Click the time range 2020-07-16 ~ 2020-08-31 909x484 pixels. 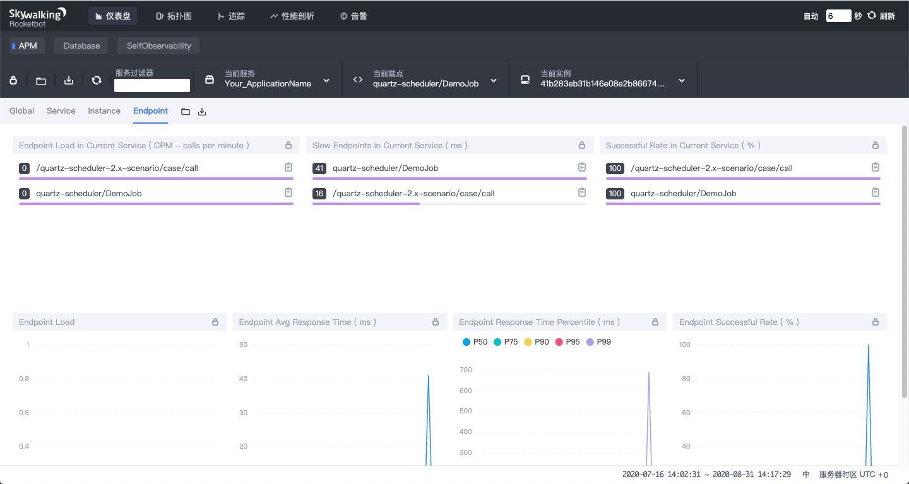706,475
